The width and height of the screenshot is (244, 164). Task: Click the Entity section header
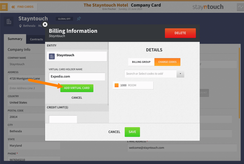point(77,45)
